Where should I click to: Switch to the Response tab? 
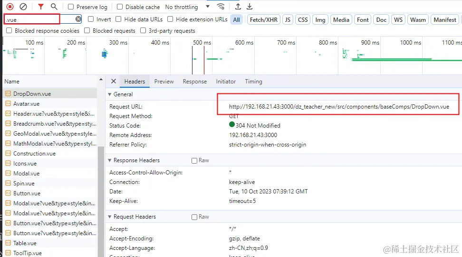(x=195, y=82)
